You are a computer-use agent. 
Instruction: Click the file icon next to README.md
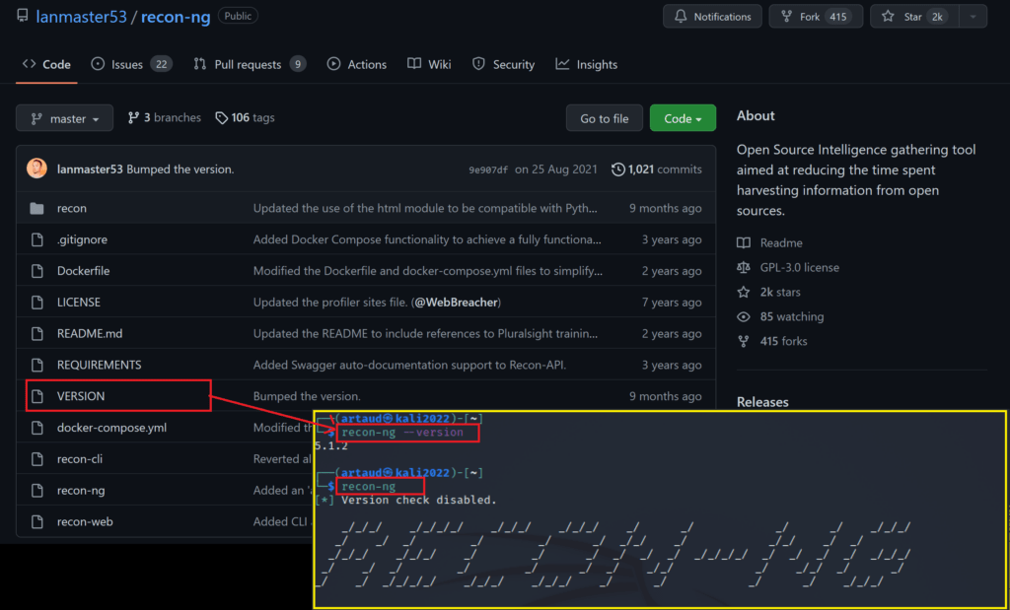37,334
